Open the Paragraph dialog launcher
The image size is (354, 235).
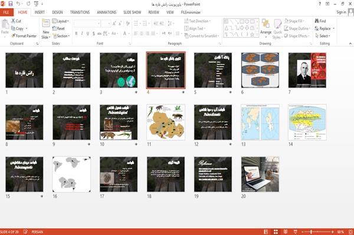(219, 44)
